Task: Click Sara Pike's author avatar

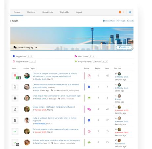Action: tap(27, 142)
